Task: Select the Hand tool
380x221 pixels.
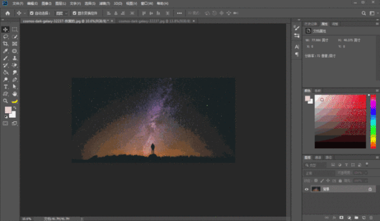Action: click(x=14, y=94)
